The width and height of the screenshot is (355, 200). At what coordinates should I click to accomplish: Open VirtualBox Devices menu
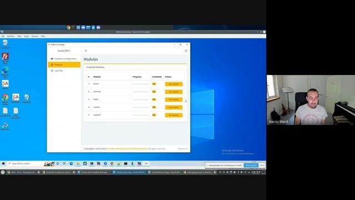click(x=35, y=36)
